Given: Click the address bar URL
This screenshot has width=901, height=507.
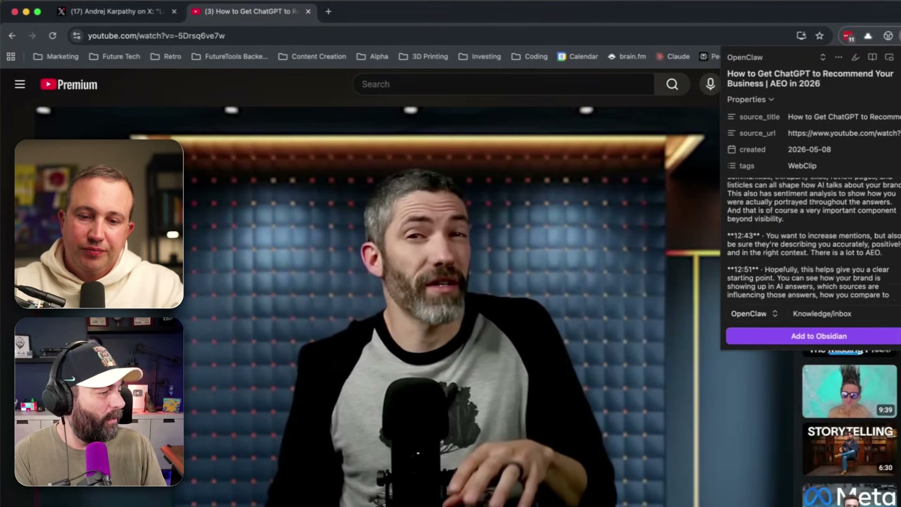Looking at the screenshot, I should (x=156, y=36).
